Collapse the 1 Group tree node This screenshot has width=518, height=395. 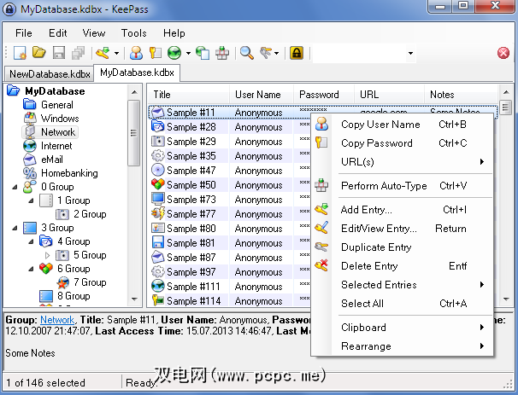click(x=31, y=200)
